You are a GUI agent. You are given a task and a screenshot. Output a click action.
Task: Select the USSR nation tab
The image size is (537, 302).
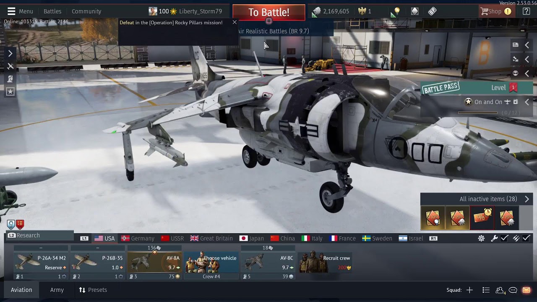pyautogui.click(x=172, y=238)
